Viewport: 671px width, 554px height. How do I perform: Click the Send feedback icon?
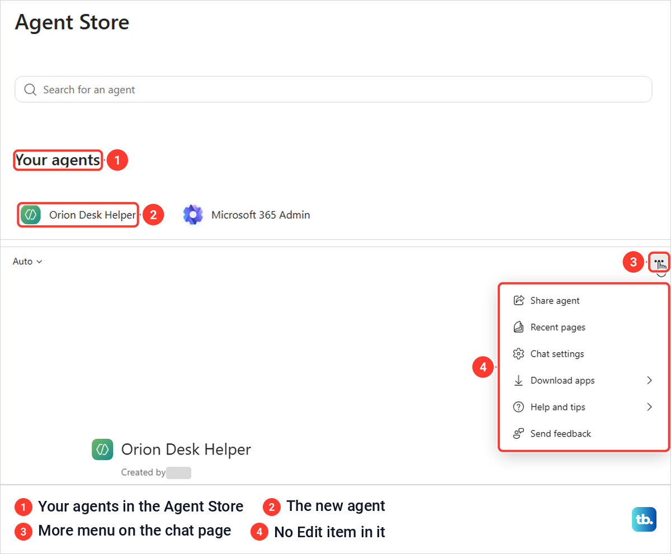click(x=518, y=433)
